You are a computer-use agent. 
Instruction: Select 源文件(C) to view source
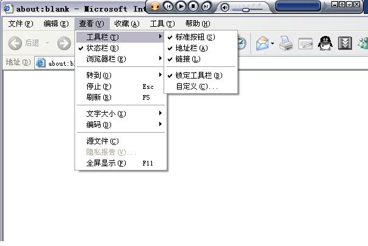(x=120, y=141)
